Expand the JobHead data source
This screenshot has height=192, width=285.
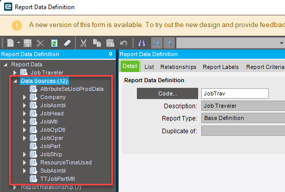click(x=25, y=114)
